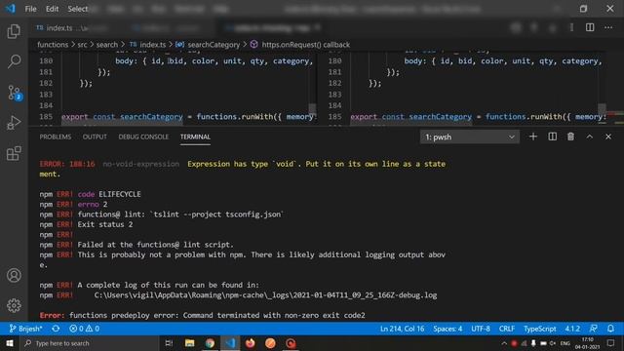Switch to Firefox on the taskbar
Image resolution: width=624 pixels, height=351 pixels.
[x=251, y=343]
